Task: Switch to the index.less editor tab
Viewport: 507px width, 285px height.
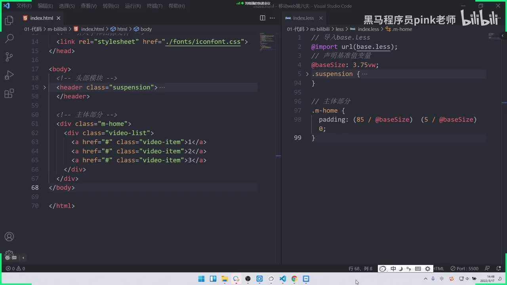Action: (303, 18)
